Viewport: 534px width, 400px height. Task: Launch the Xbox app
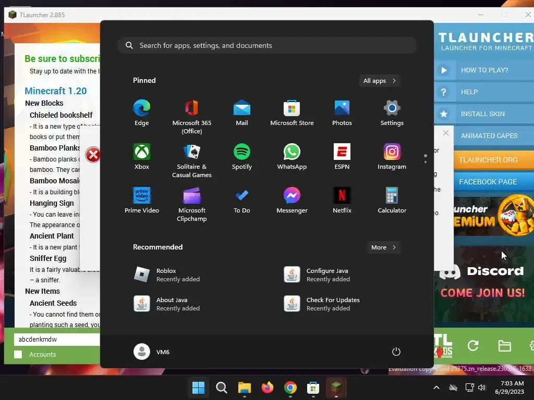[x=142, y=157]
